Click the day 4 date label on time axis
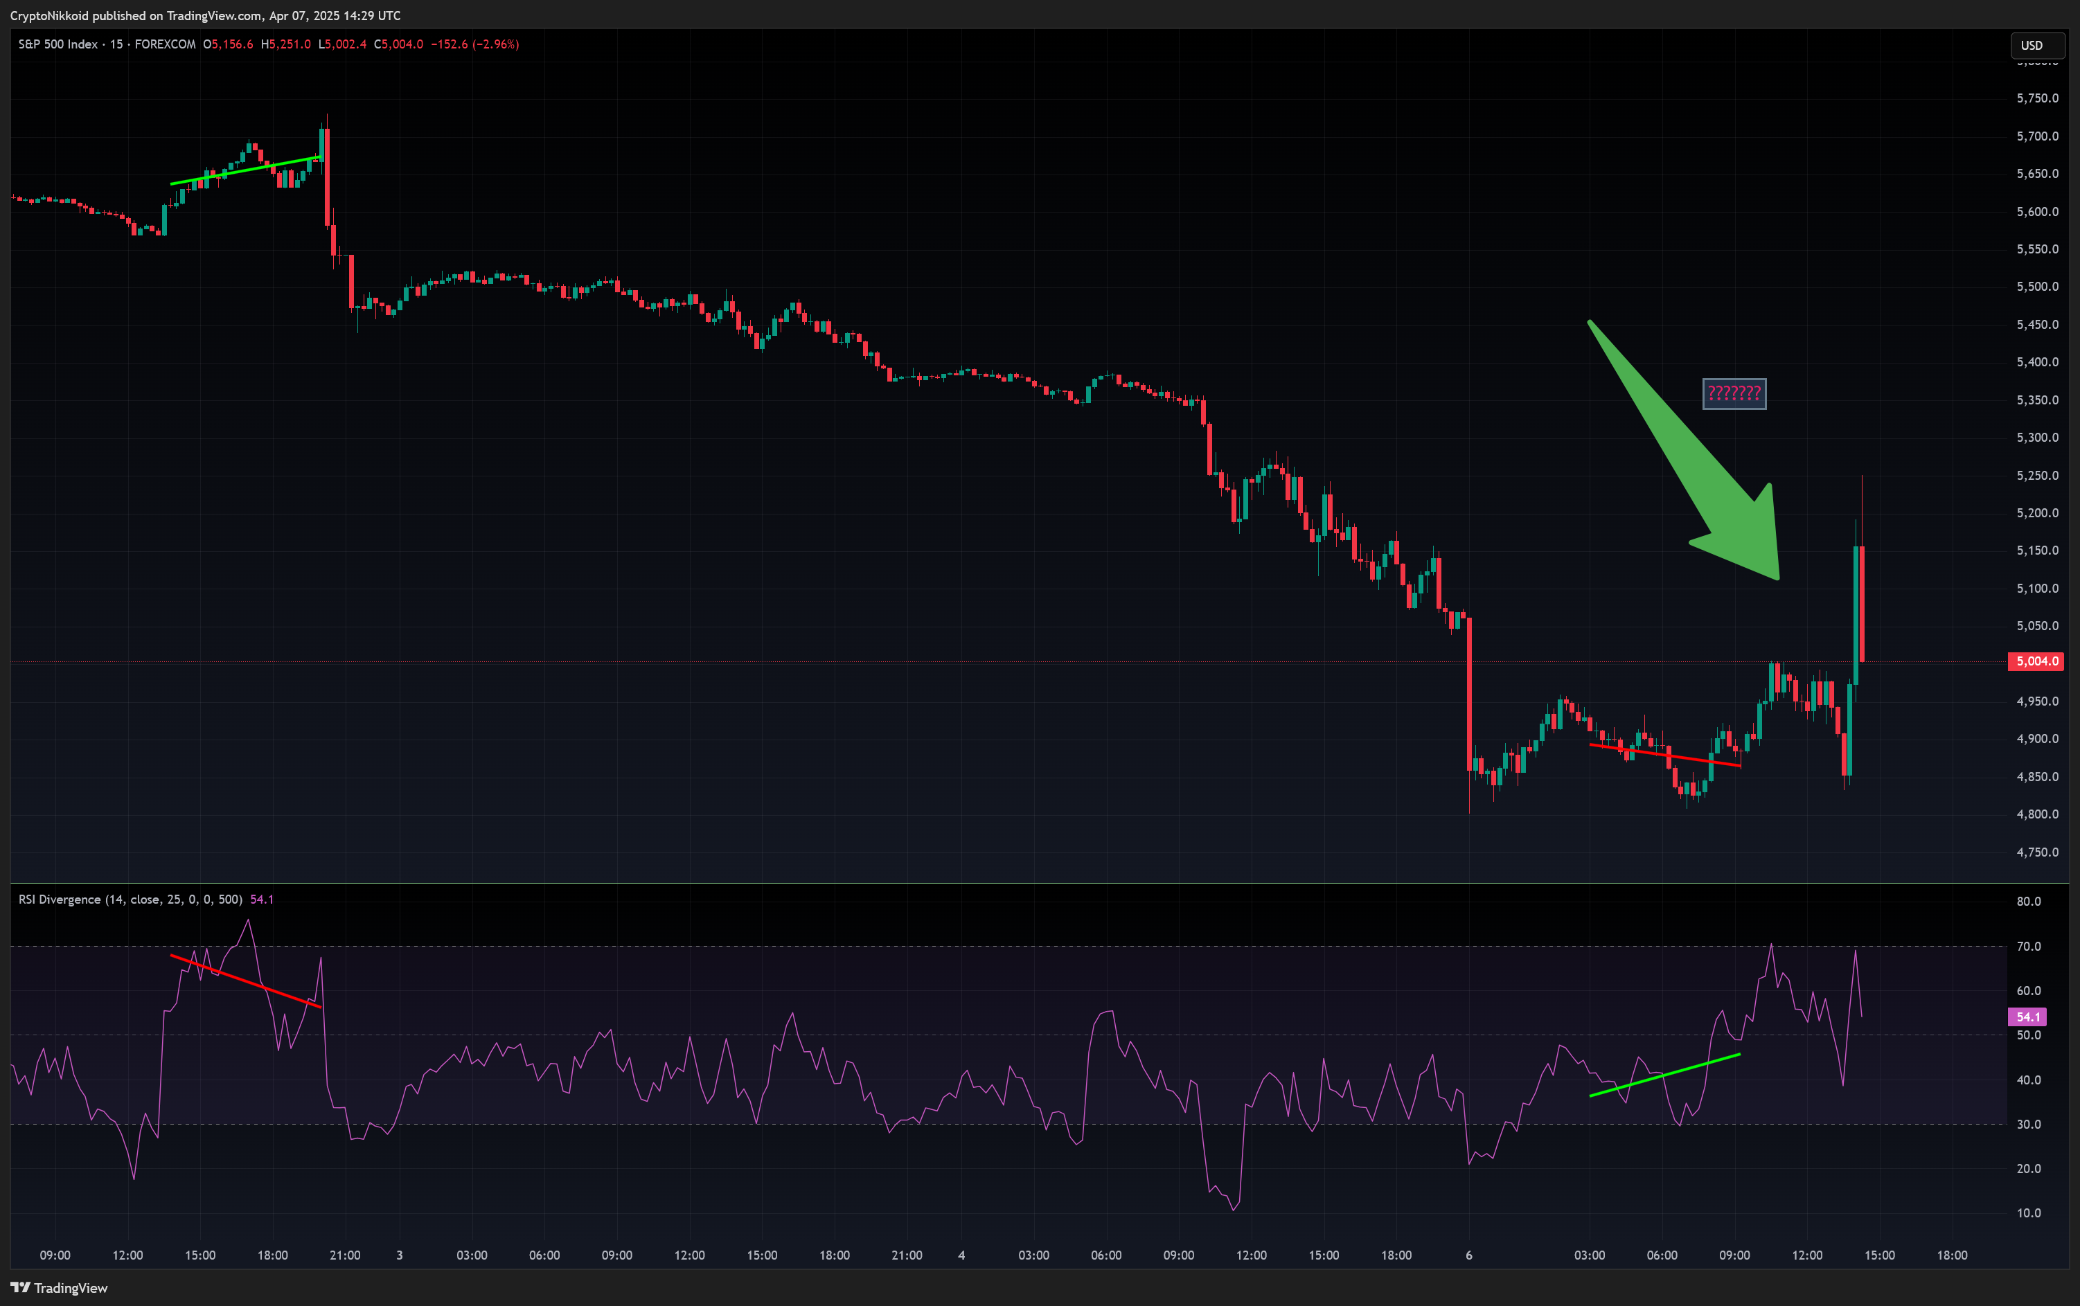This screenshot has width=2080, height=1306. tap(961, 1255)
